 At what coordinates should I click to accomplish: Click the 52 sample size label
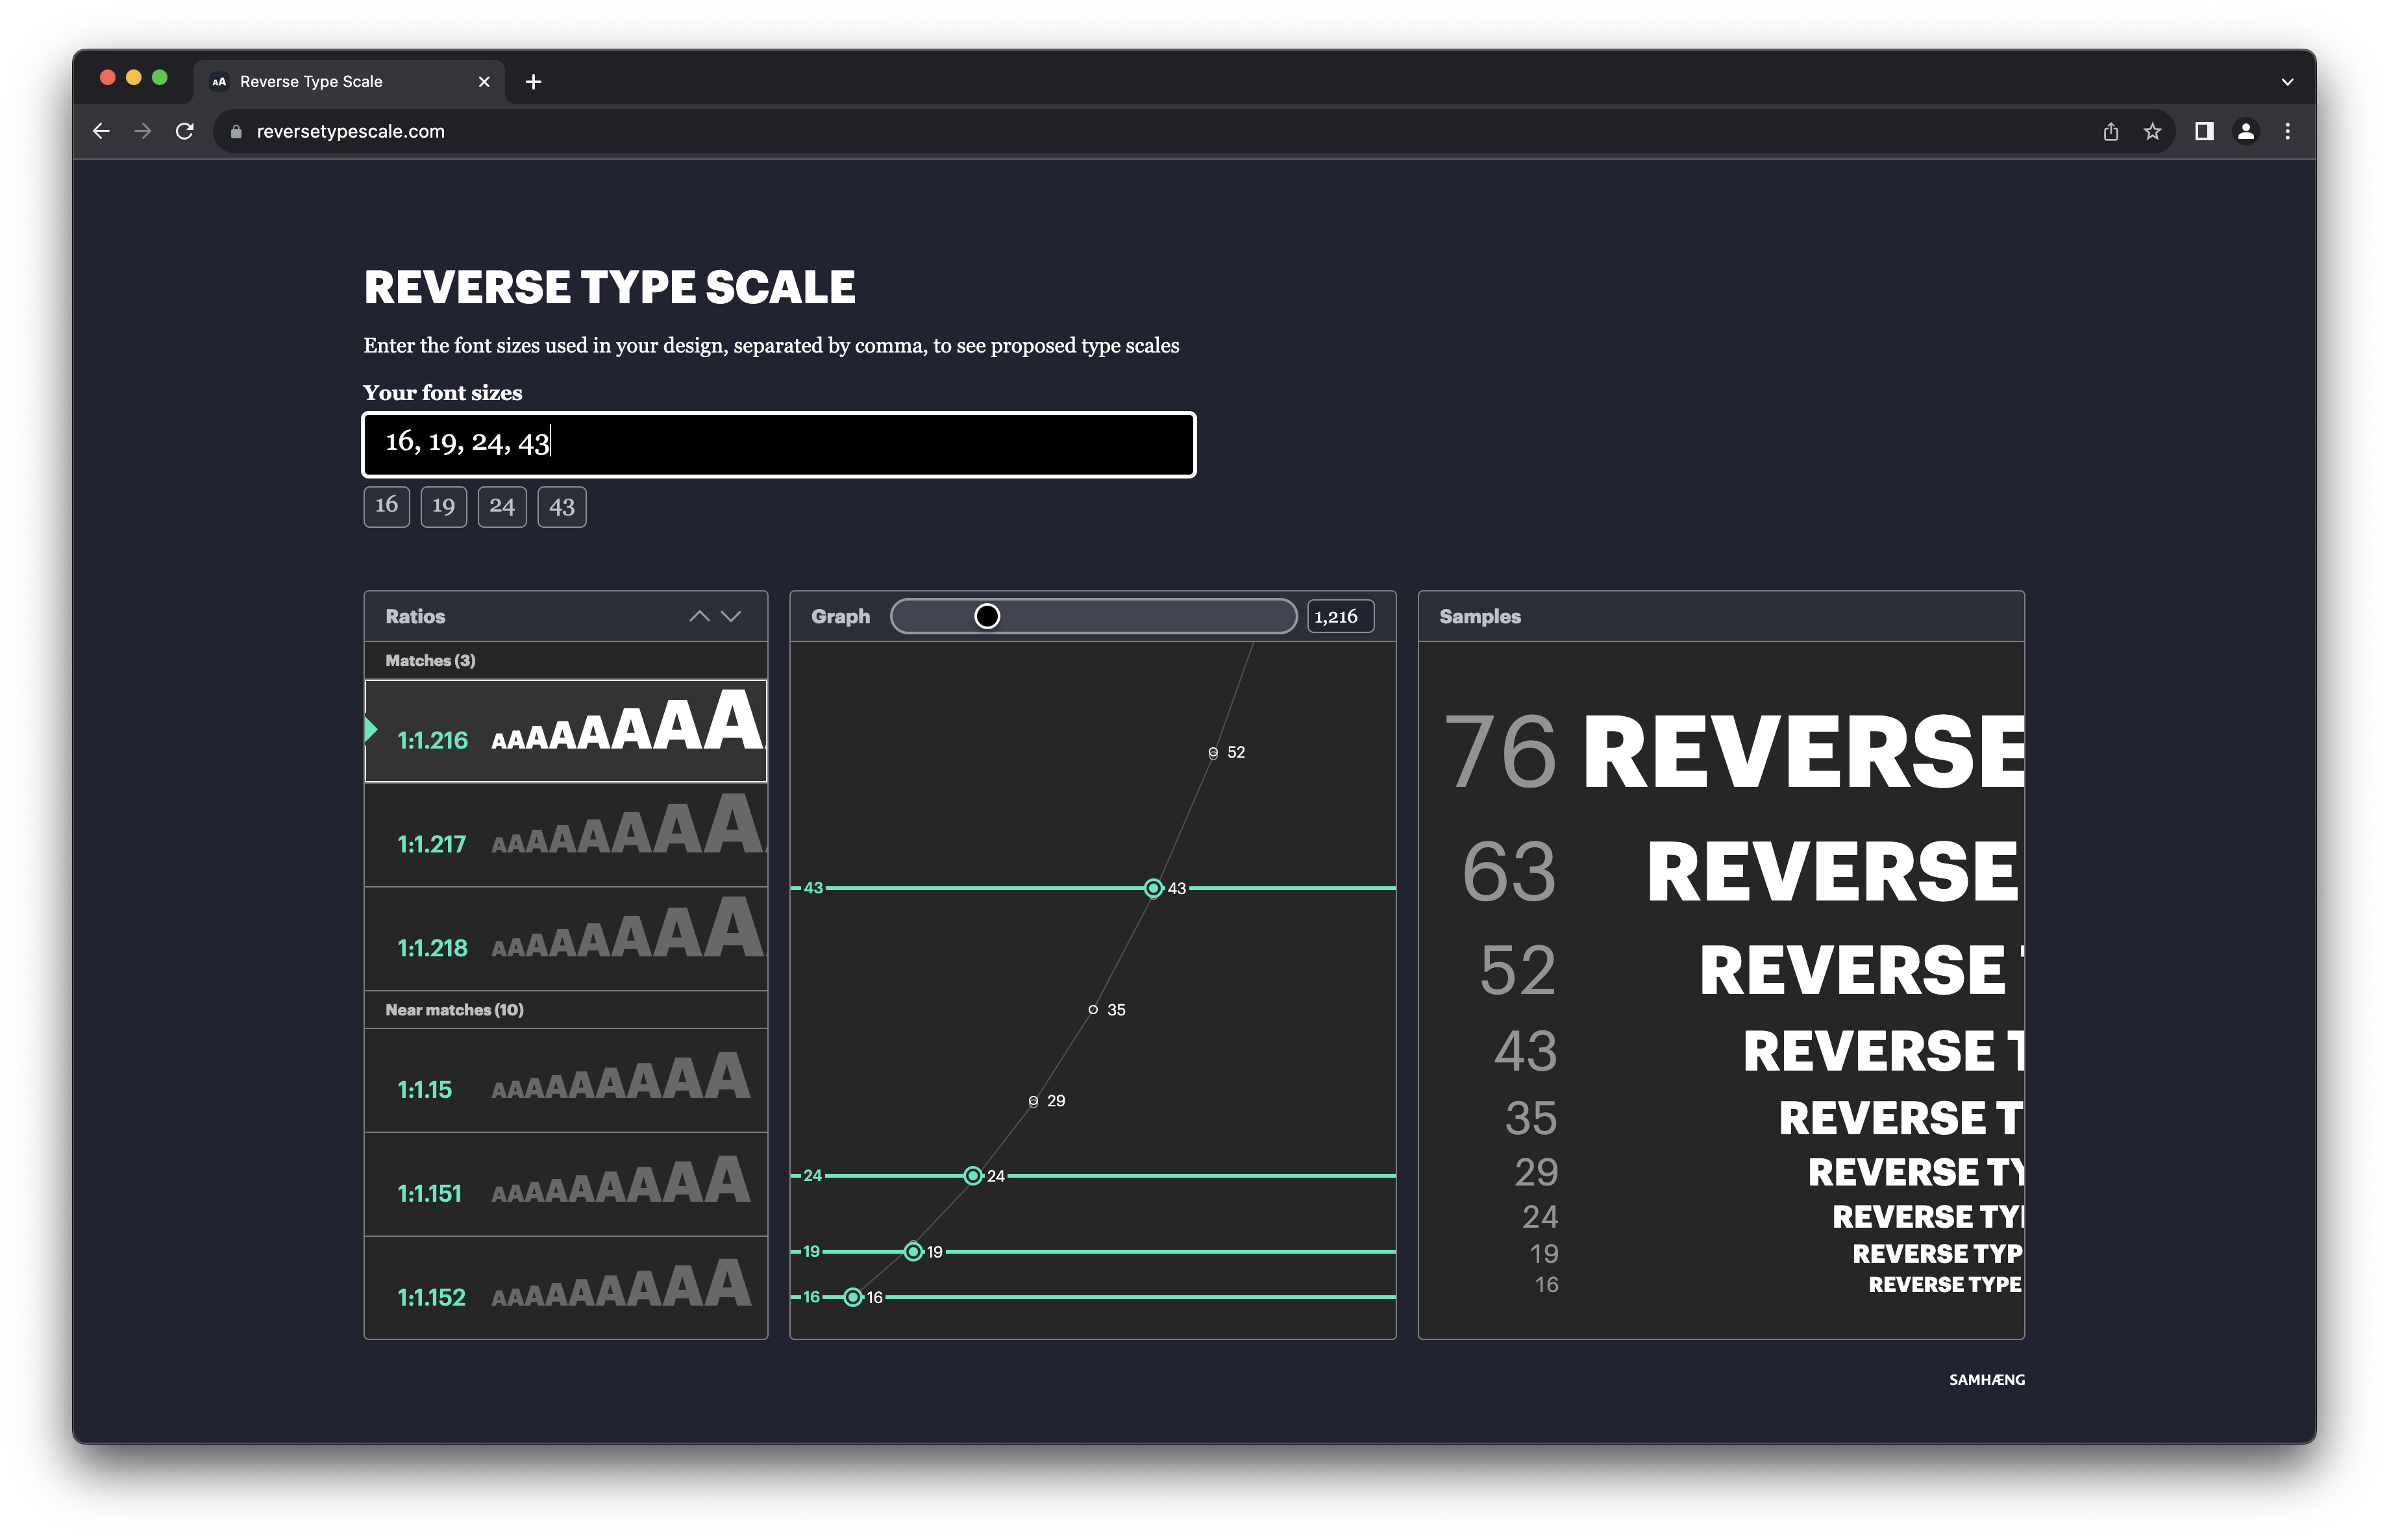tap(1518, 970)
